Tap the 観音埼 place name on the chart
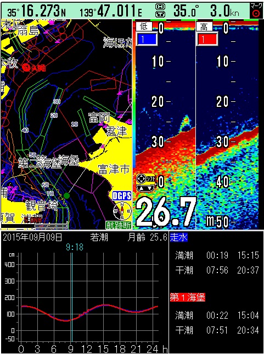Screen dimensions: 264x354 [x=42, y=206]
